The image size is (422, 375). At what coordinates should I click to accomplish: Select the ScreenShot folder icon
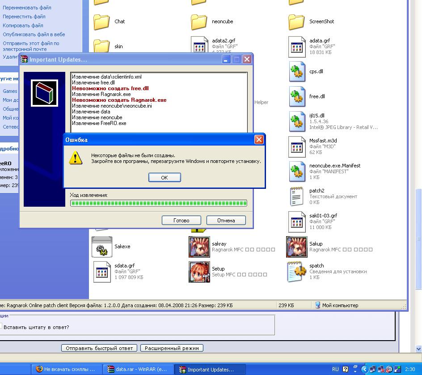(x=296, y=22)
